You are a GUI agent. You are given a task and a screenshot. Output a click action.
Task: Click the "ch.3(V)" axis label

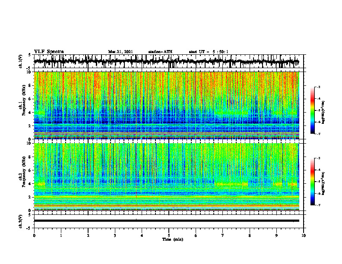coord(21,221)
